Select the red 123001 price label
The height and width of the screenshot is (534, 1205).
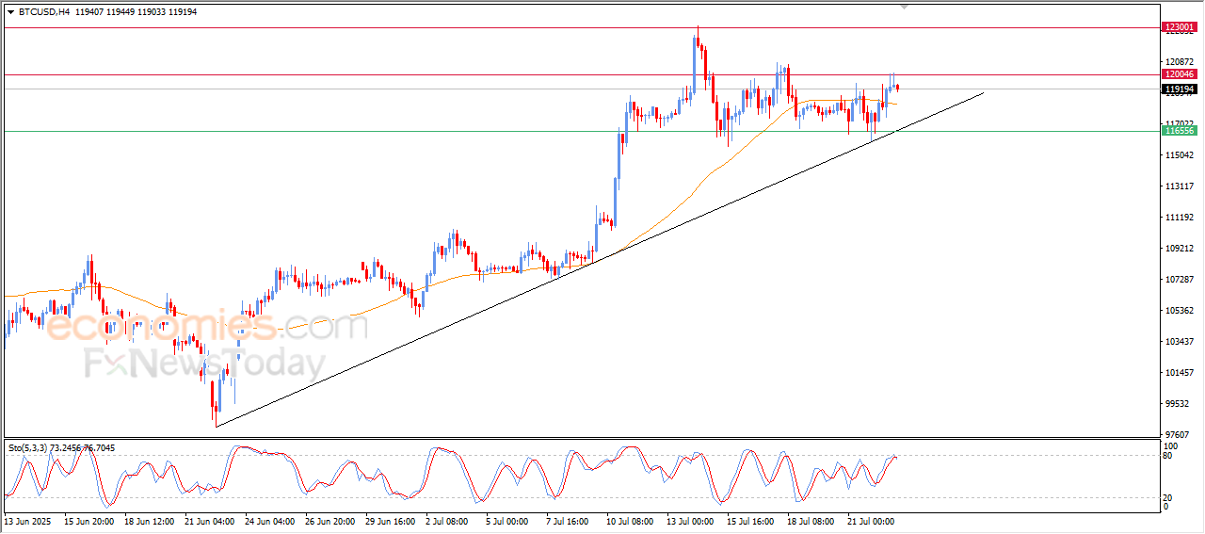[x=1179, y=27]
